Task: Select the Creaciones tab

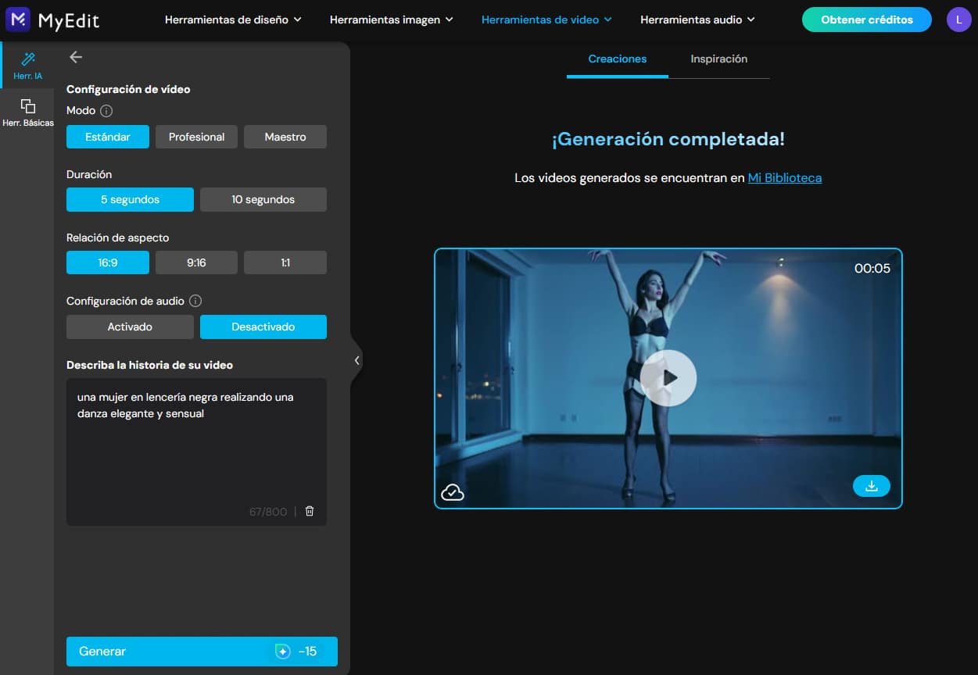Action: (x=617, y=59)
